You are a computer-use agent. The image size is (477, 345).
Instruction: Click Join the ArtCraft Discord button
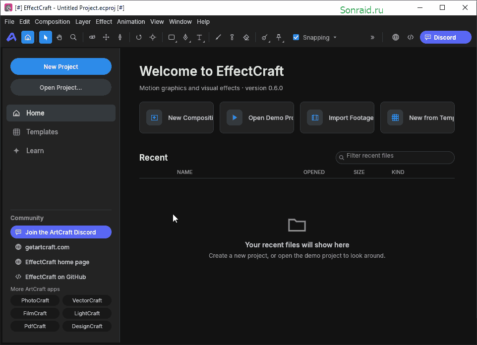coord(61,232)
